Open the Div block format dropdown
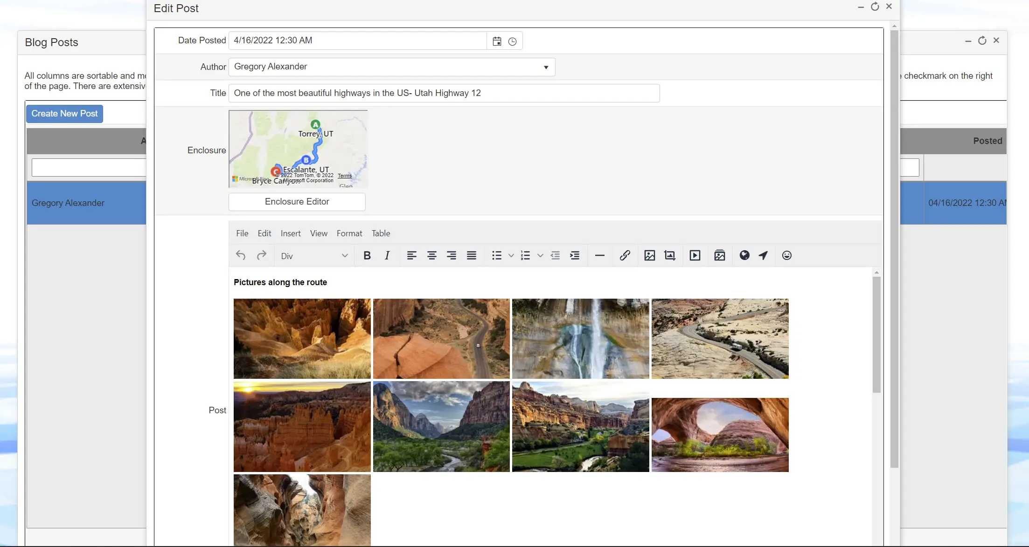Screen dimensions: 1029x547 [x=314, y=256]
